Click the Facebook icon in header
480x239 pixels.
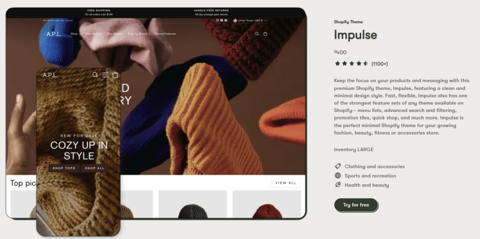(x=222, y=21)
